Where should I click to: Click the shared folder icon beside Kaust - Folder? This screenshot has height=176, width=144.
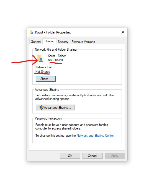[x=40, y=58]
